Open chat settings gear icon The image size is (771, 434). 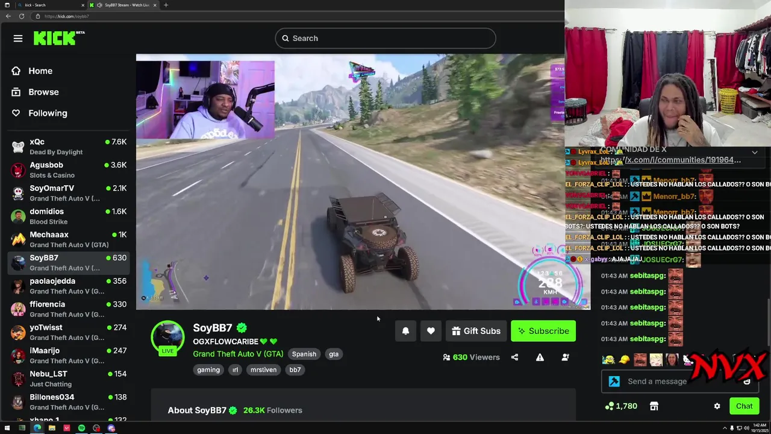[x=717, y=406]
